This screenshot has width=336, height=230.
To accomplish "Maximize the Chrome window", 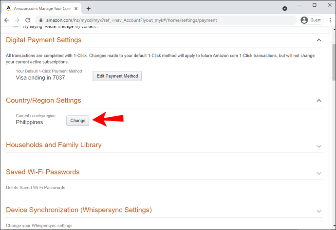I will pyautogui.click(x=315, y=5).
